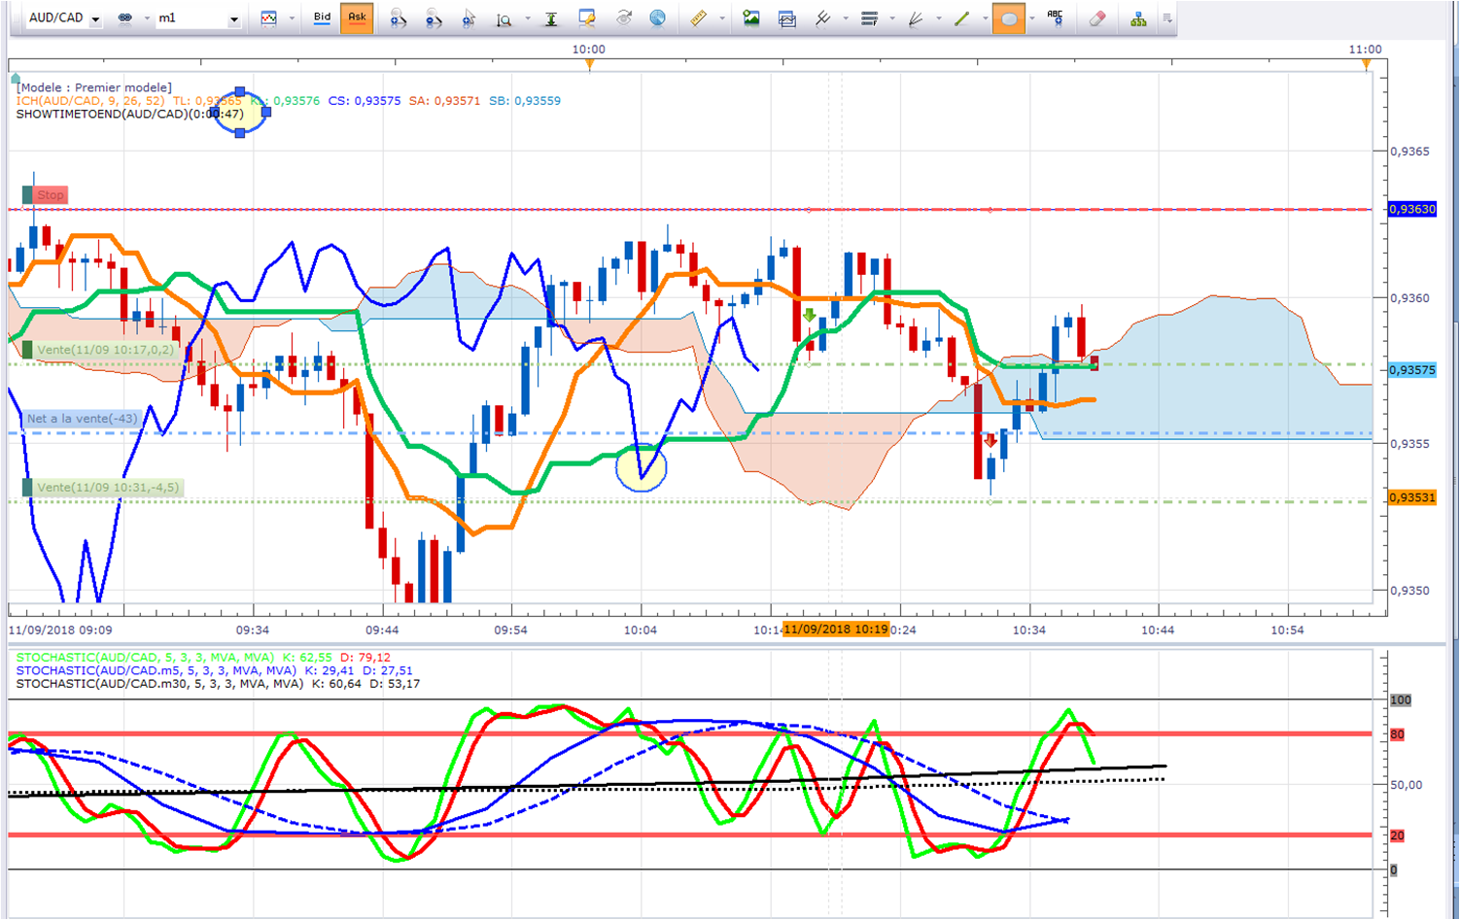Click the toolbar overflow options icon
Image resolution: width=1460 pixels, height=920 pixels.
pos(1167,18)
